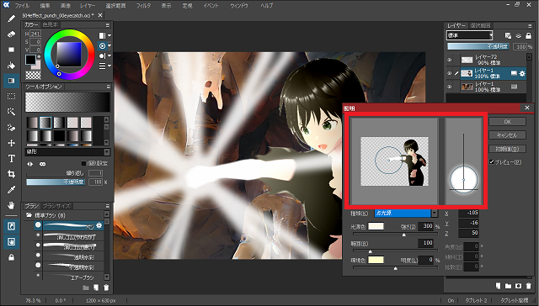Click the layer 不透明度 opacity slider
The height and width of the screenshot is (306, 539).
point(479,46)
